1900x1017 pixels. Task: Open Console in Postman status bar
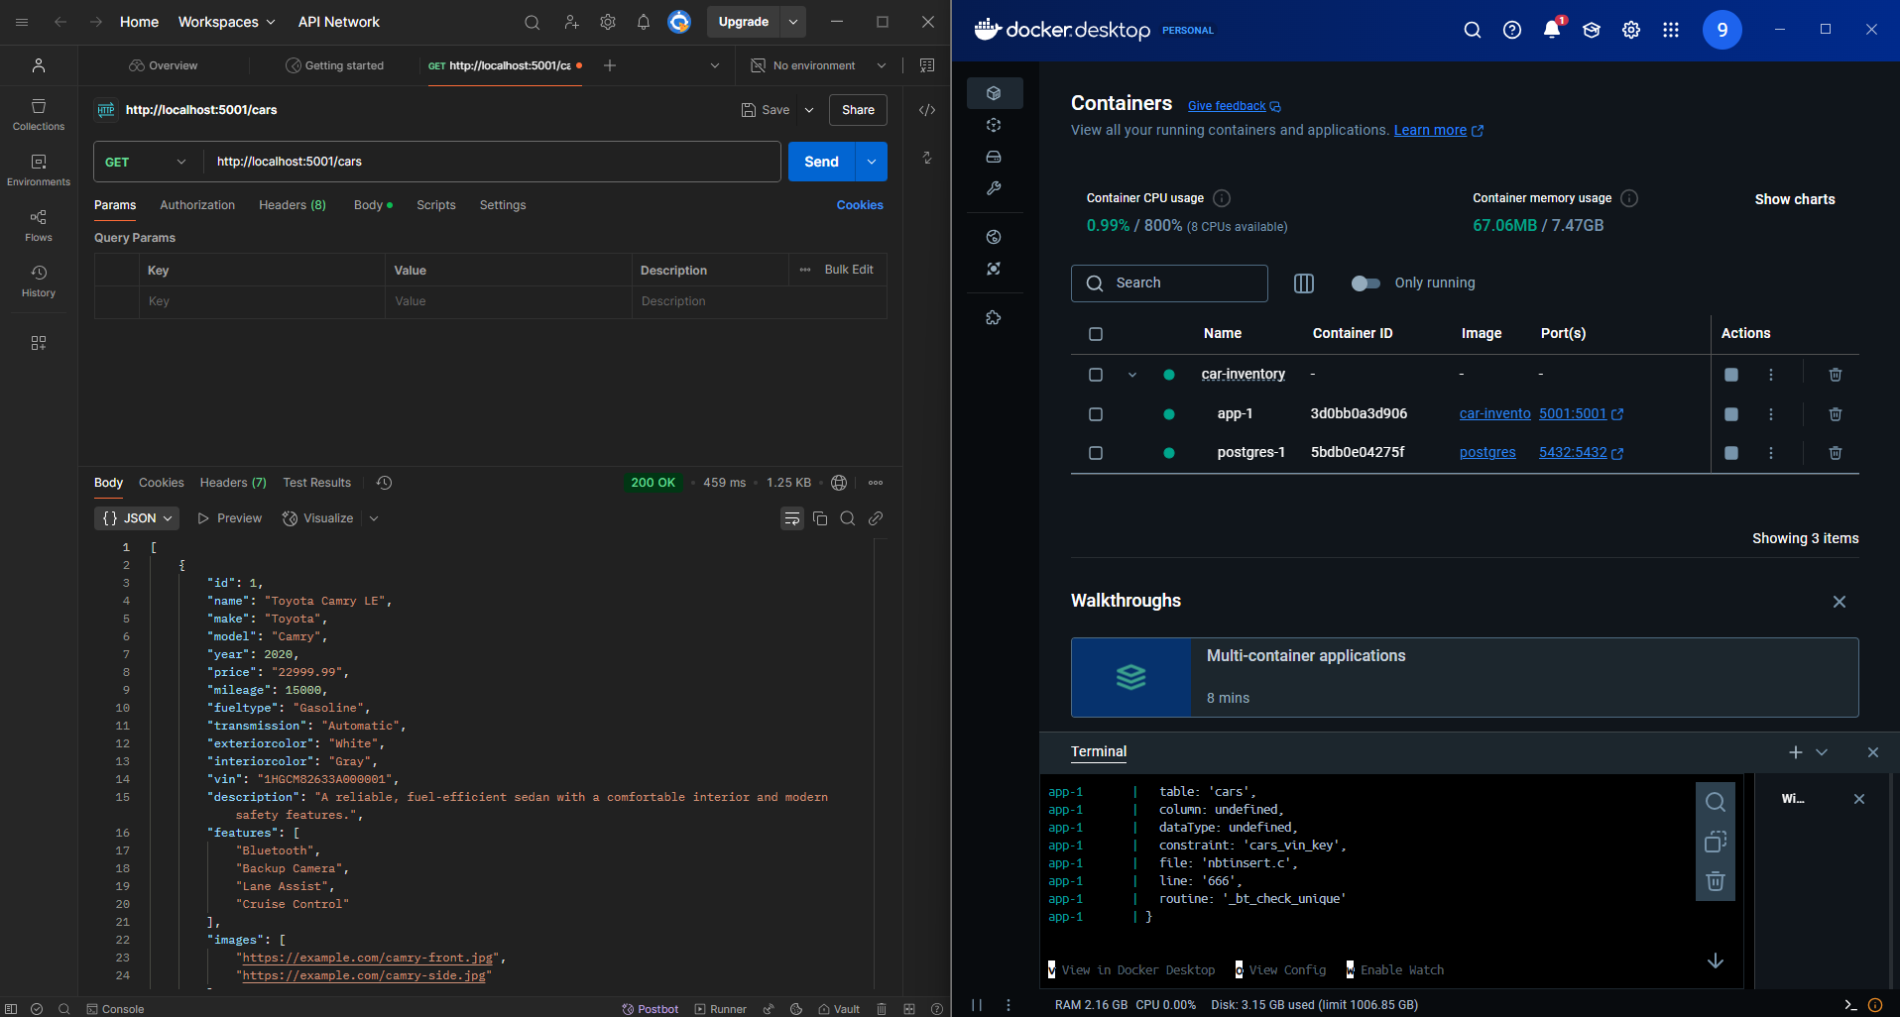115,1008
